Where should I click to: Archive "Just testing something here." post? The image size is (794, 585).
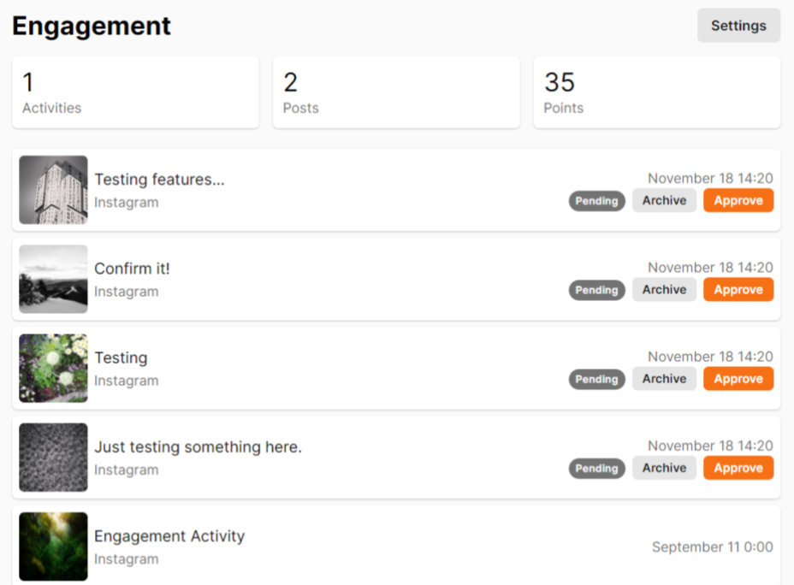tap(664, 468)
